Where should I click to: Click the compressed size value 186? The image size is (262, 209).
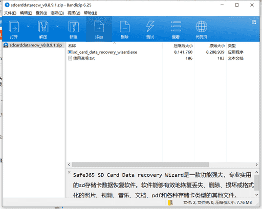point(189,58)
